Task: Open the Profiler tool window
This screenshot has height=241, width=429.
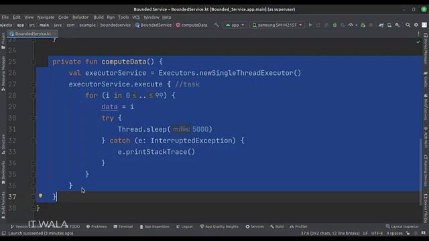Action: tap(298, 226)
